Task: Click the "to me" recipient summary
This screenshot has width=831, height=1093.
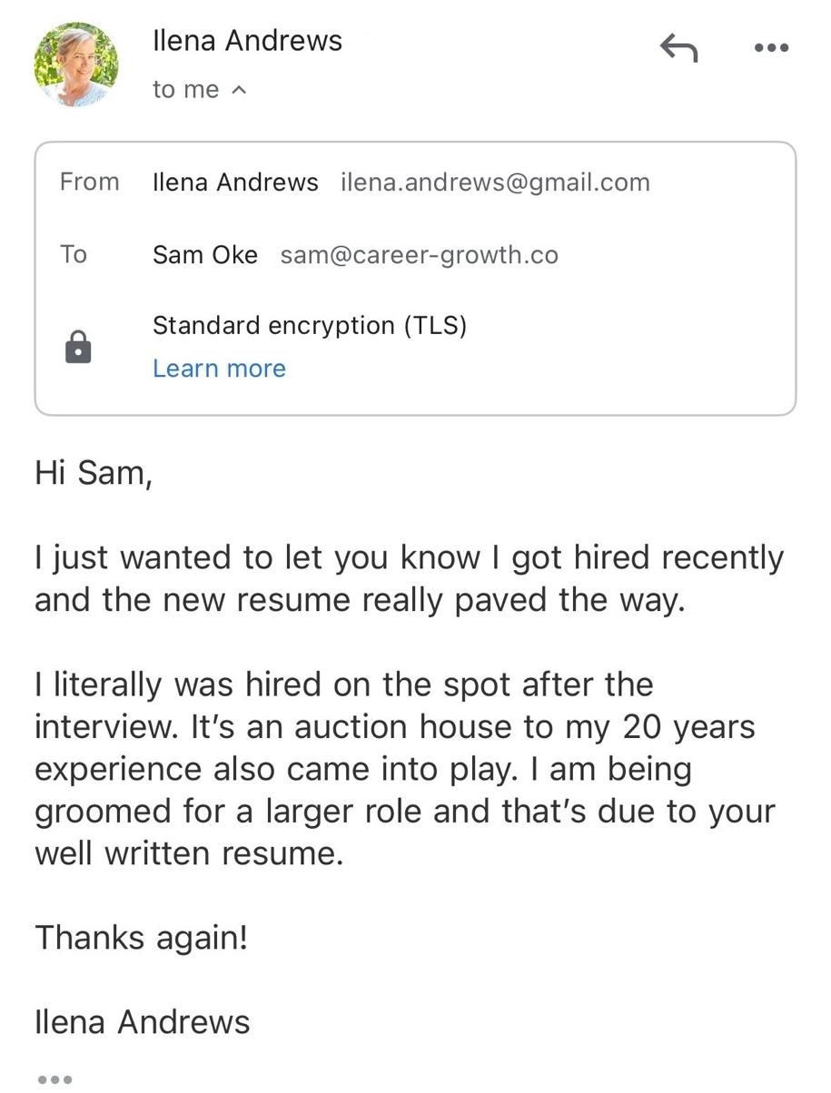Action: pyautogui.click(x=186, y=90)
